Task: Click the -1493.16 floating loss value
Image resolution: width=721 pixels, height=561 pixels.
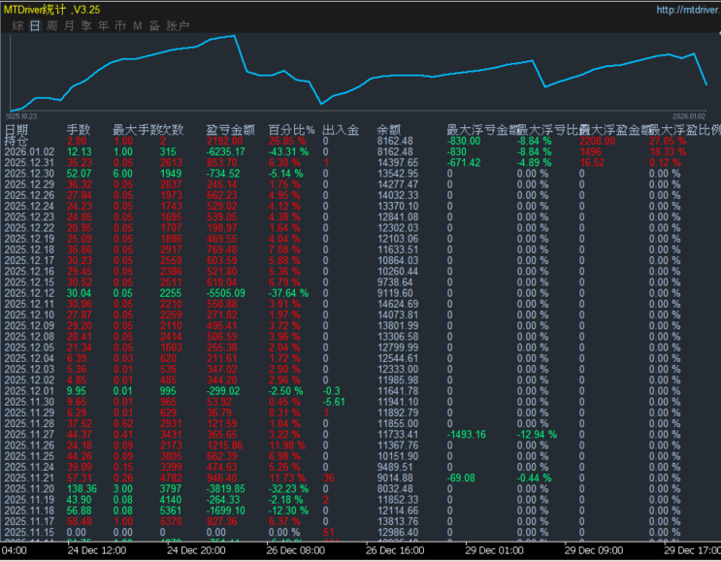Action: 466,435
